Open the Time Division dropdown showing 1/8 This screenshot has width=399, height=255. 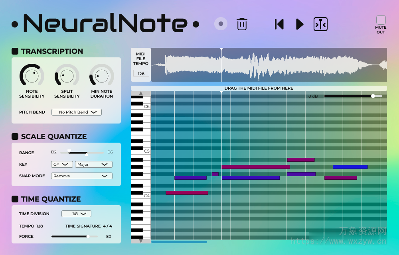pos(76,214)
